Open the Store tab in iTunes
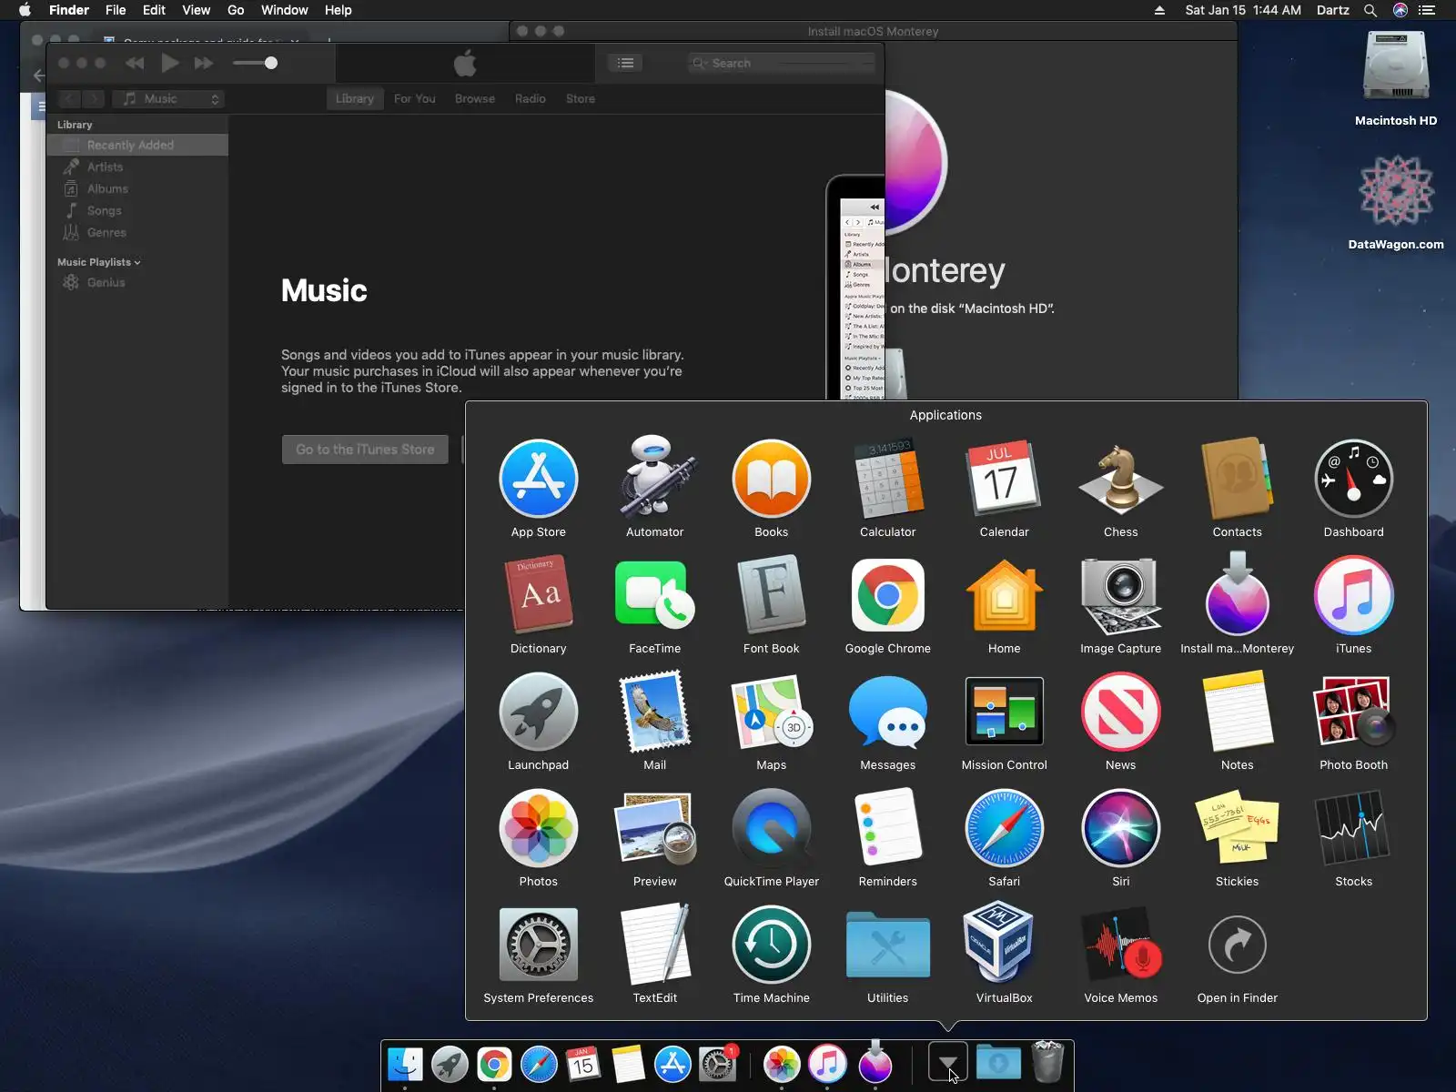Screen dimensions: 1456x1092 click(x=580, y=98)
